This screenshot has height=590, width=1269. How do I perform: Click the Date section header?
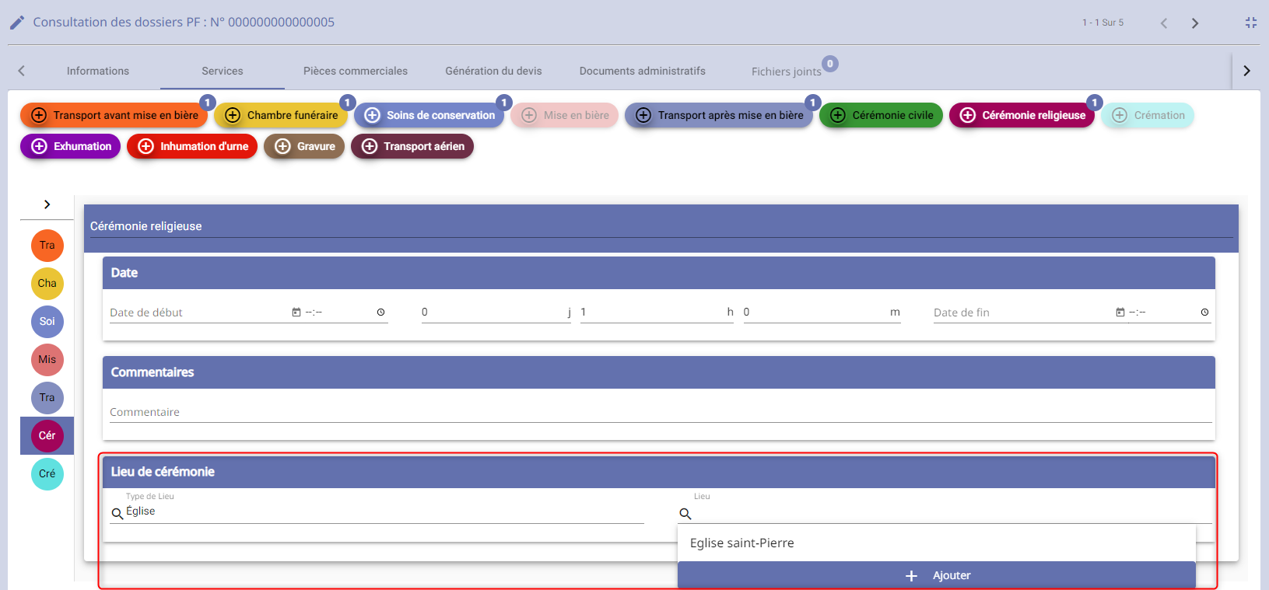[x=659, y=273]
